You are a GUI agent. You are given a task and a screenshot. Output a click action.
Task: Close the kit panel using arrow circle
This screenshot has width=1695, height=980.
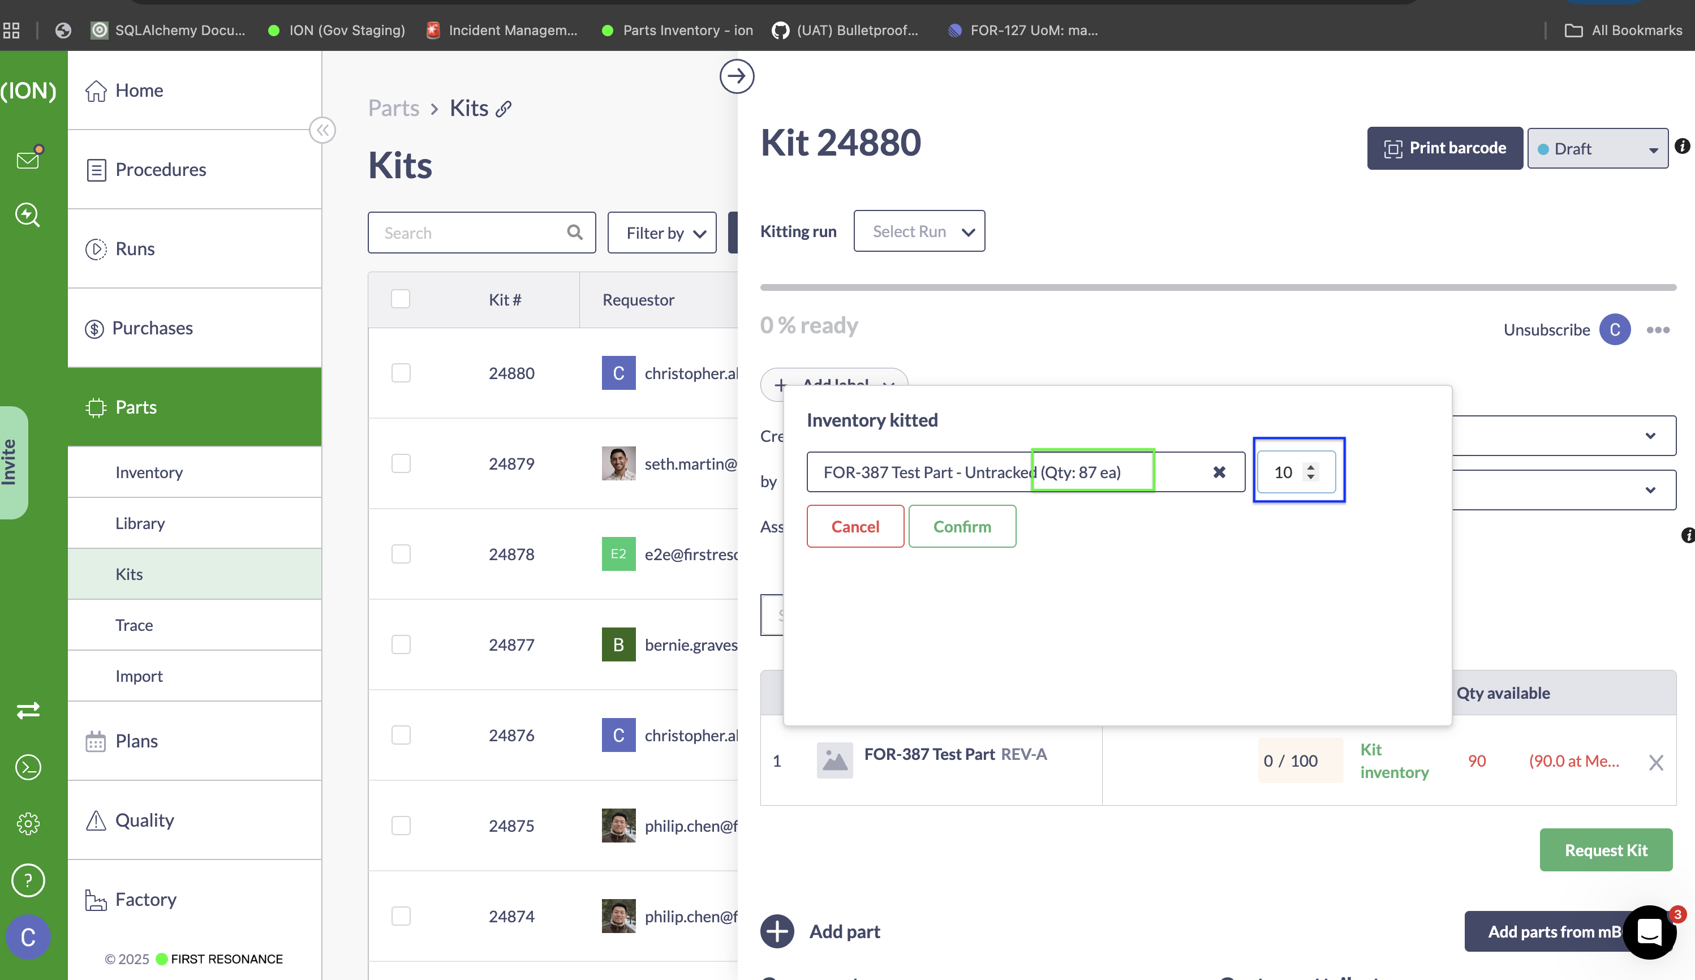click(737, 76)
